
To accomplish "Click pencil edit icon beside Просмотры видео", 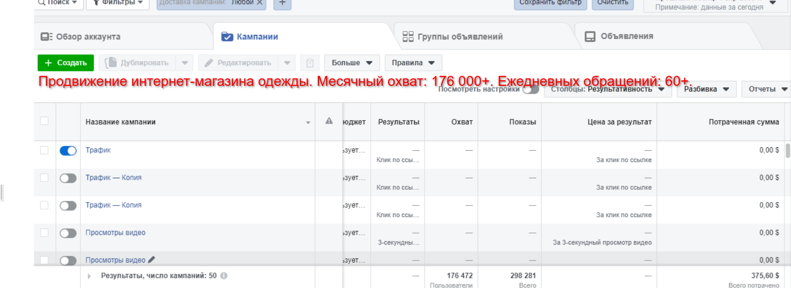I will [151, 260].
